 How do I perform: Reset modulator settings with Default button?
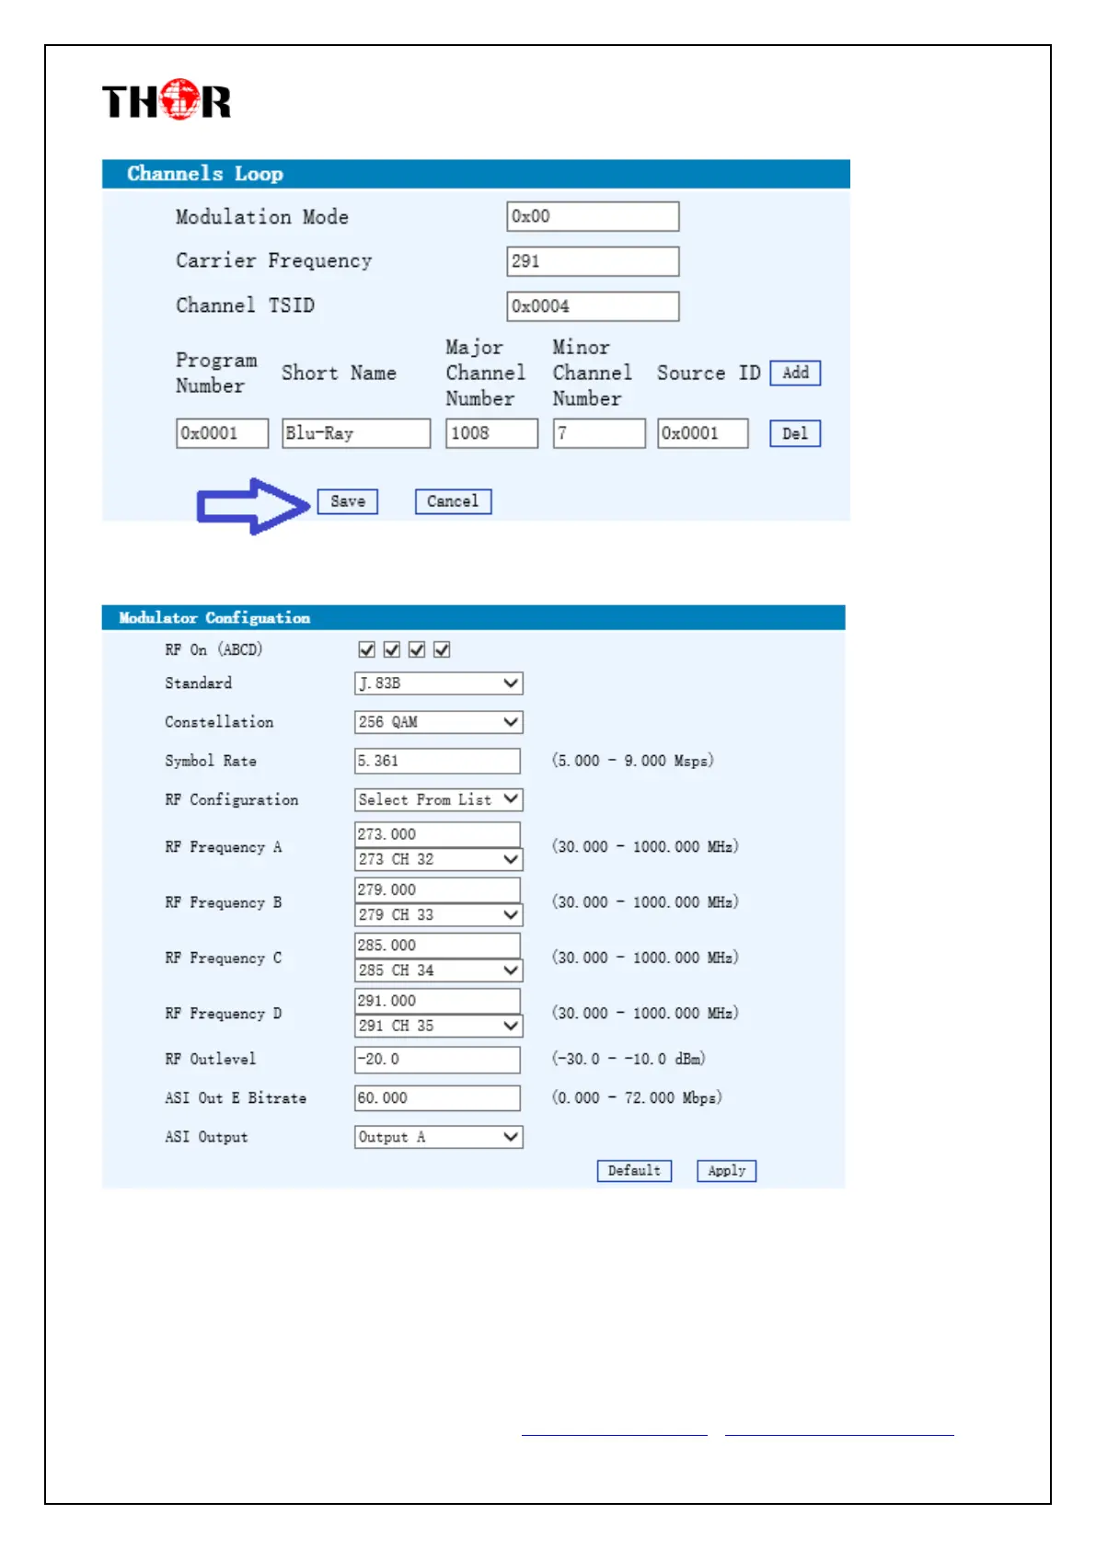(634, 1171)
